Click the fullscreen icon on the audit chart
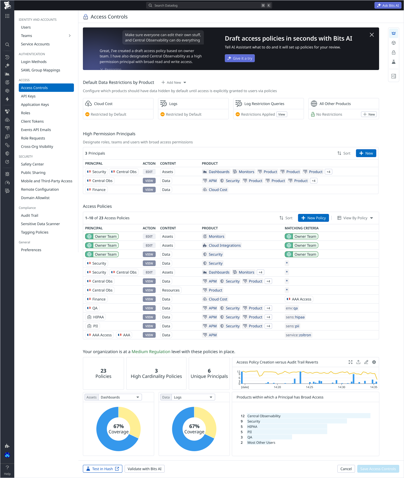This screenshot has height=478, width=404. tap(350, 362)
